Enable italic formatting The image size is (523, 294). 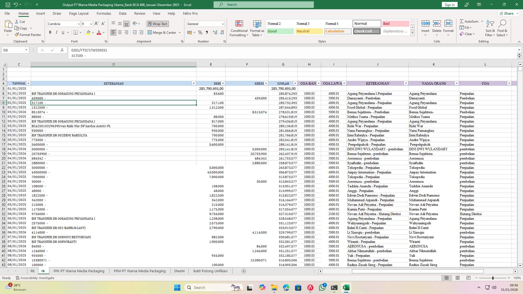tap(57, 32)
